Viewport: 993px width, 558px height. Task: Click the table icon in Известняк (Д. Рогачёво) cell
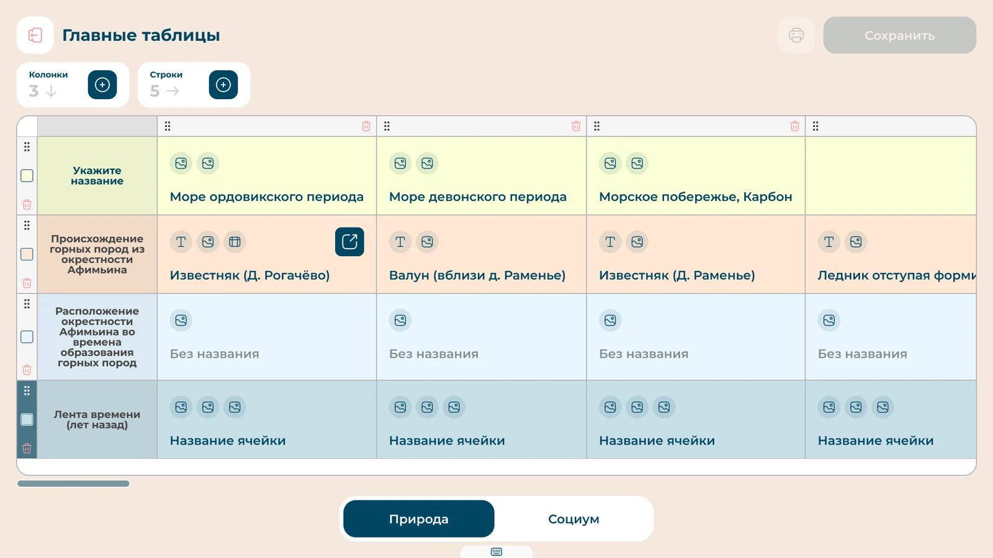click(x=235, y=242)
